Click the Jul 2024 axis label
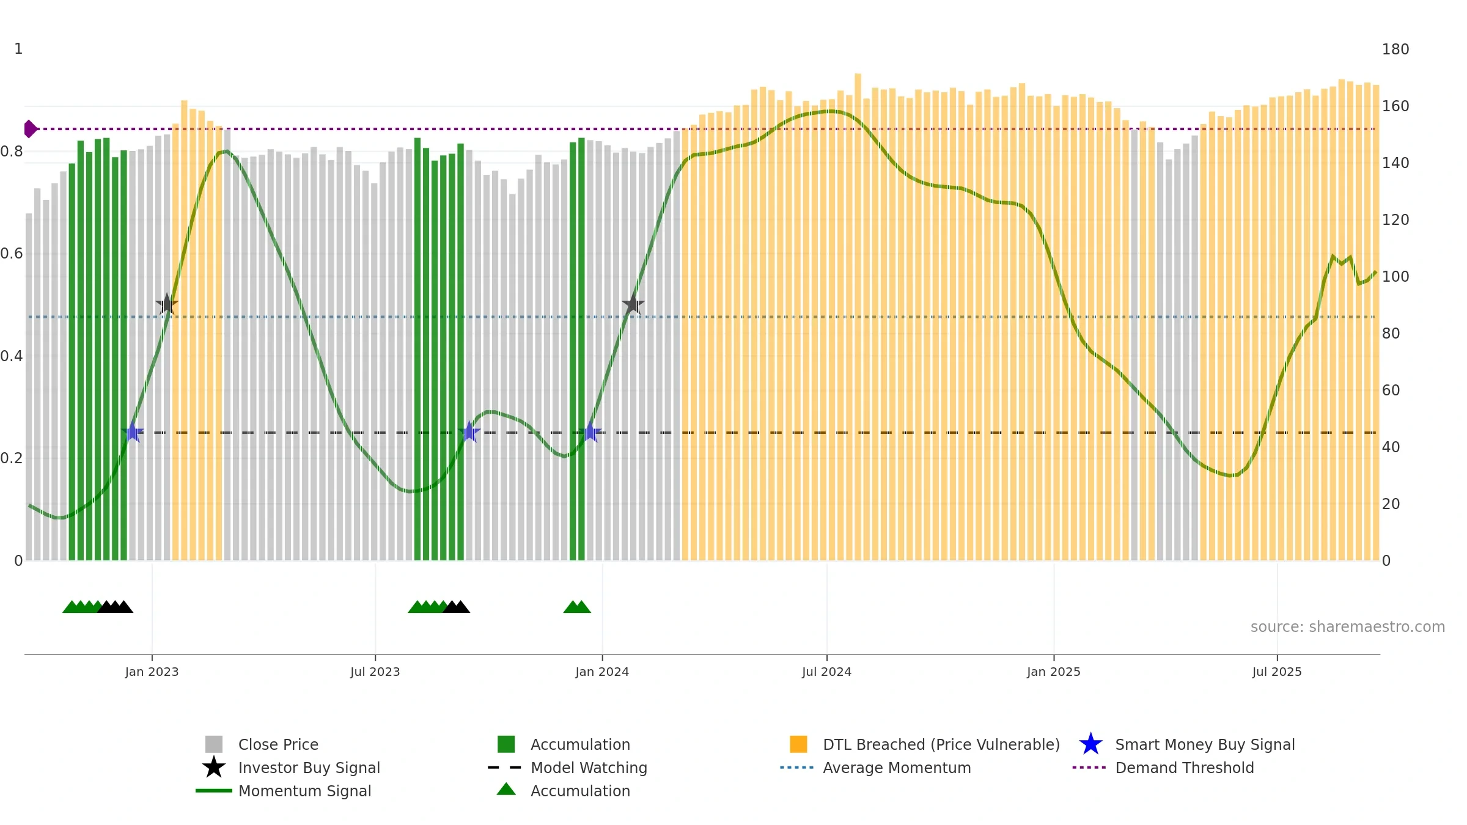Image resolution: width=1467 pixels, height=825 pixels. [826, 672]
